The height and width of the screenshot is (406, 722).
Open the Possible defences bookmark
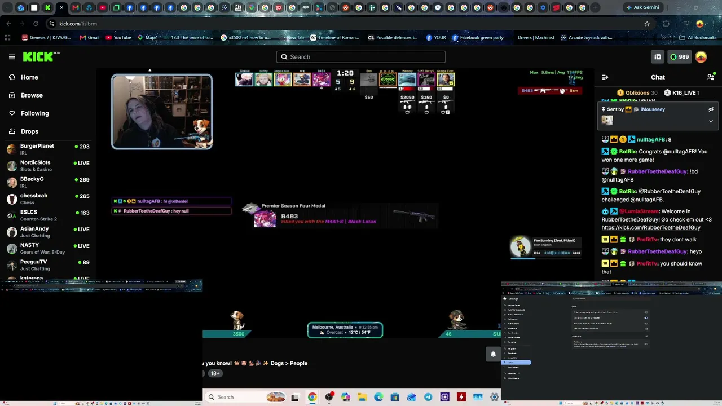393,38
